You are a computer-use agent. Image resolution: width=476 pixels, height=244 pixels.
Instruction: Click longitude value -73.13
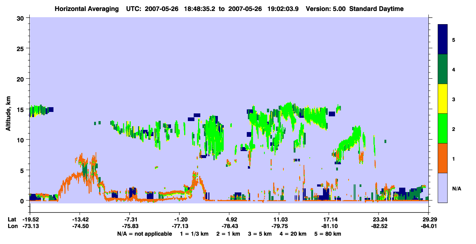click(x=30, y=226)
